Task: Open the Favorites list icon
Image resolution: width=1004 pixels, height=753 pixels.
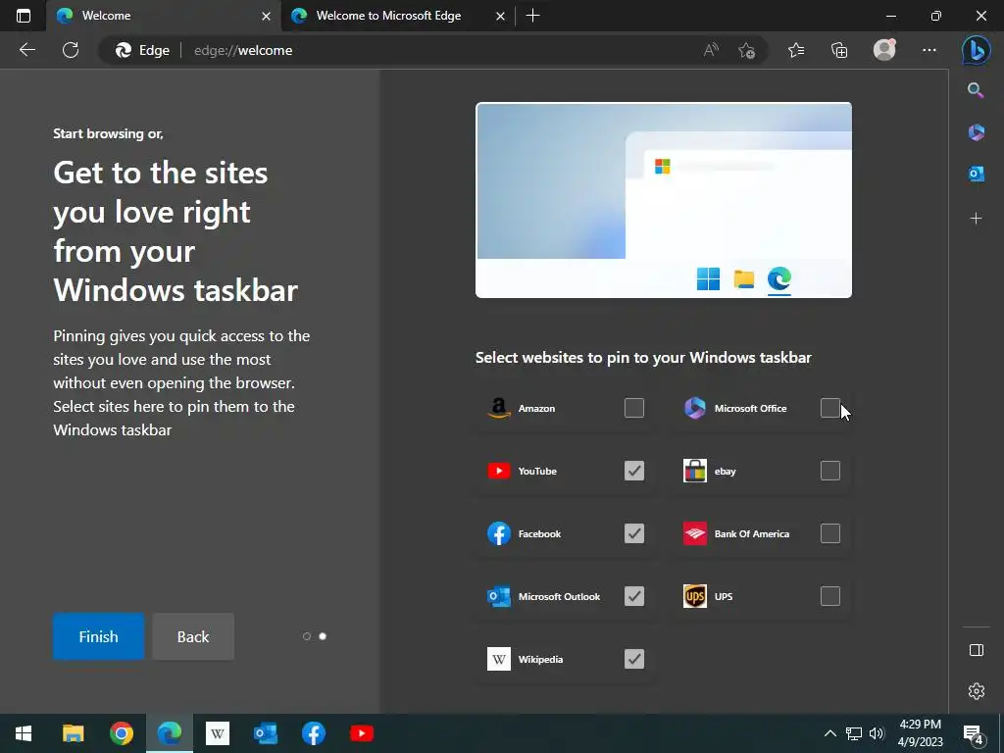Action: pos(796,50)
